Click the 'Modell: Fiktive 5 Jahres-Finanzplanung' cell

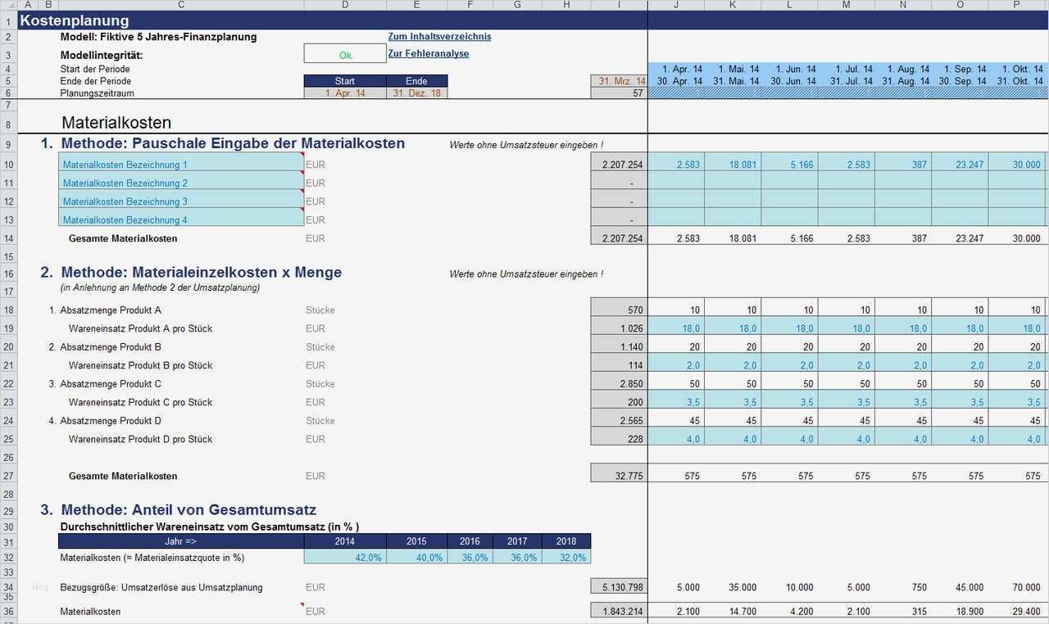pos(158,37)
